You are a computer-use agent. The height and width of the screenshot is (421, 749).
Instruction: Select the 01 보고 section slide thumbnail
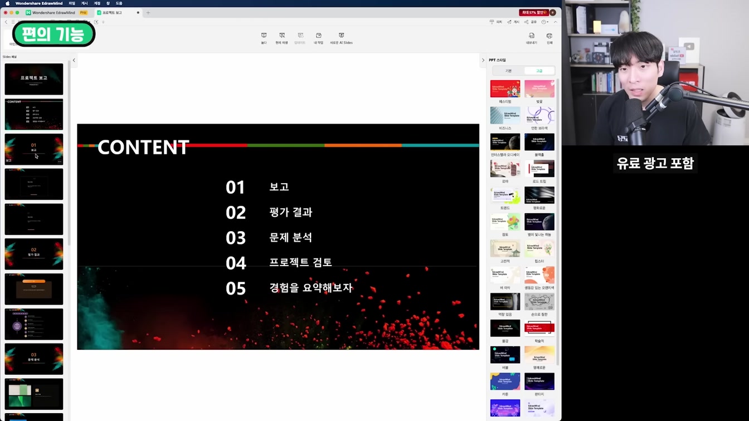click(34, 149)
